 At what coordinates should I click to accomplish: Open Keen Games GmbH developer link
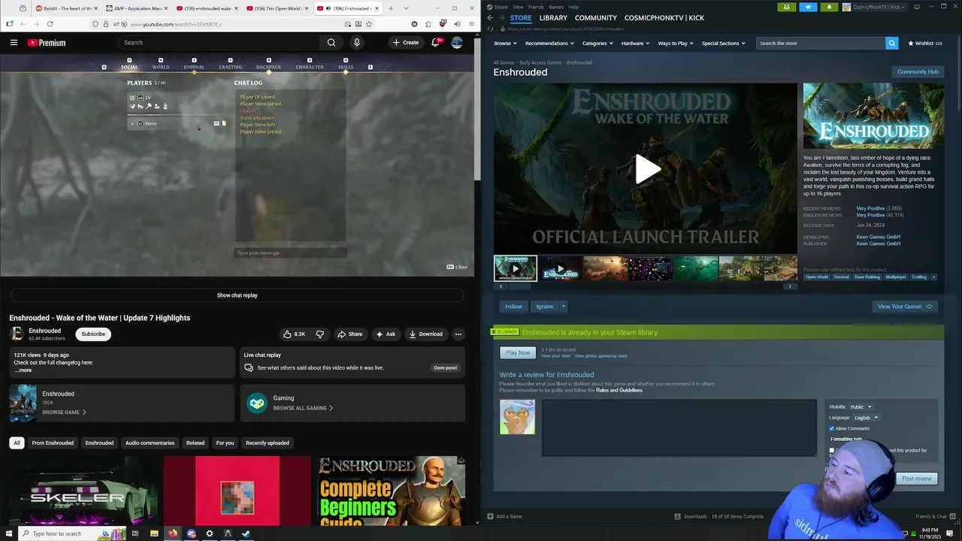878,237
